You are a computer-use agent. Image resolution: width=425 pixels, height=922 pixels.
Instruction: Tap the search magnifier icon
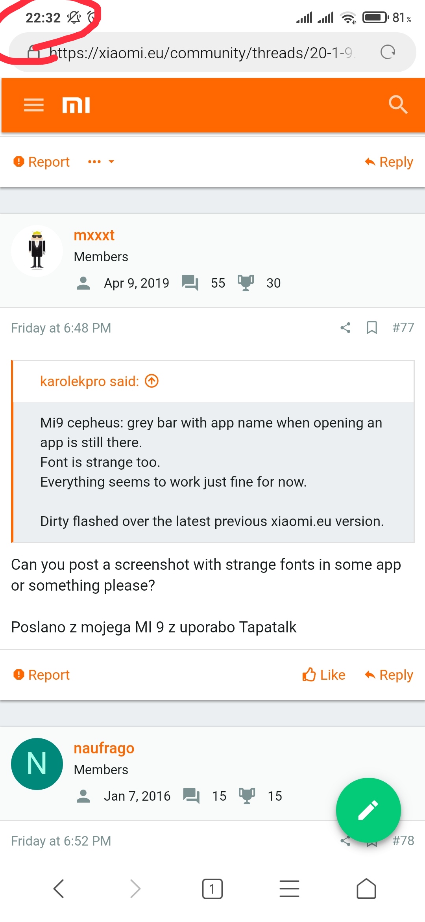click(x=397, y=105)
